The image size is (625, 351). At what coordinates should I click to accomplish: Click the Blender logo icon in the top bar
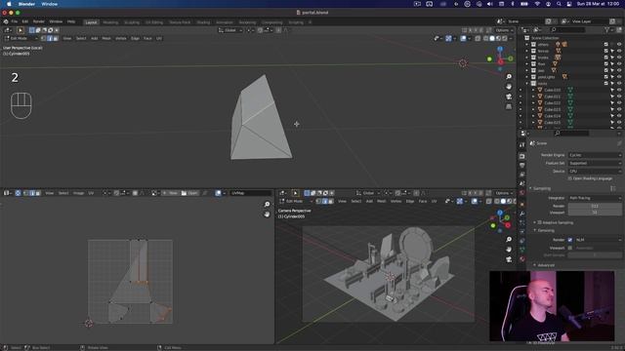pyautogui.click(x=6, y=21)
